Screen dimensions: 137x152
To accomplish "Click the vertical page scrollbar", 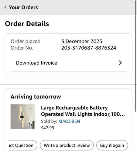I will coord(136,56).
